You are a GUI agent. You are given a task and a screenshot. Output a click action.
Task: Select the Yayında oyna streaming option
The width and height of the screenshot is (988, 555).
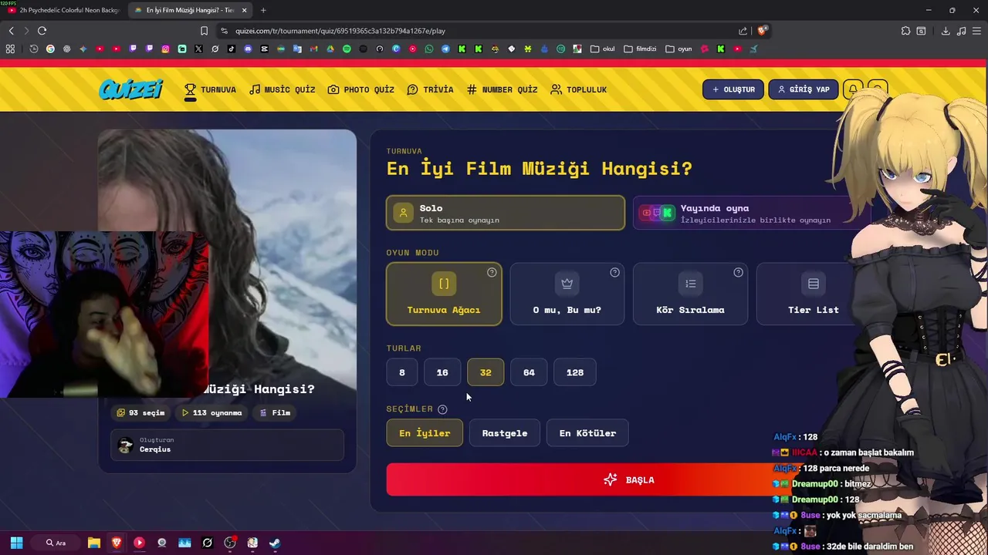(x=750, y=213)
